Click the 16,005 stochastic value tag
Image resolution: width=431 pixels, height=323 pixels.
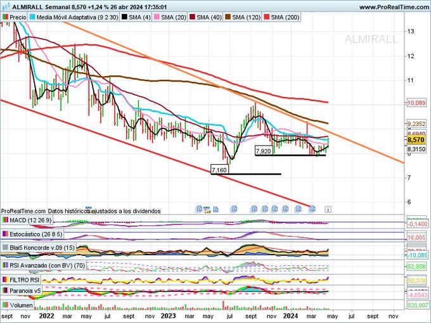coord(416,237)
